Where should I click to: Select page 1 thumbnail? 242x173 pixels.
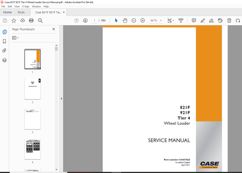pos(32,59)
